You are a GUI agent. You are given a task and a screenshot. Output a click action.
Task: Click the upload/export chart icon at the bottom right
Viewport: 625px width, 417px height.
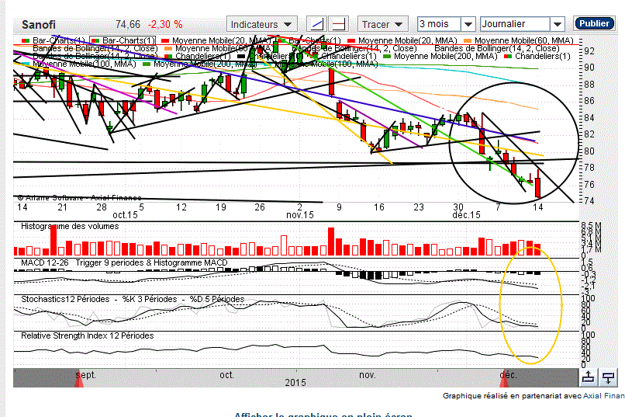589,377
